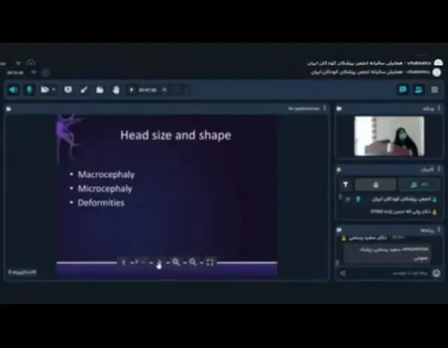
Task: Switch the slide to fullscreen view
Action: (x=210, y=262)
